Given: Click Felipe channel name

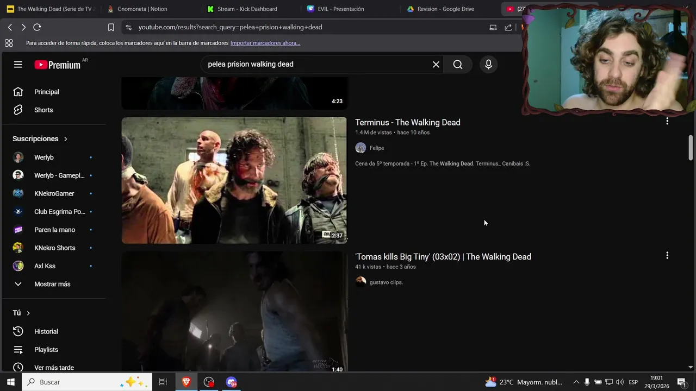Looking at the screenshot, I should pos(377,148).
